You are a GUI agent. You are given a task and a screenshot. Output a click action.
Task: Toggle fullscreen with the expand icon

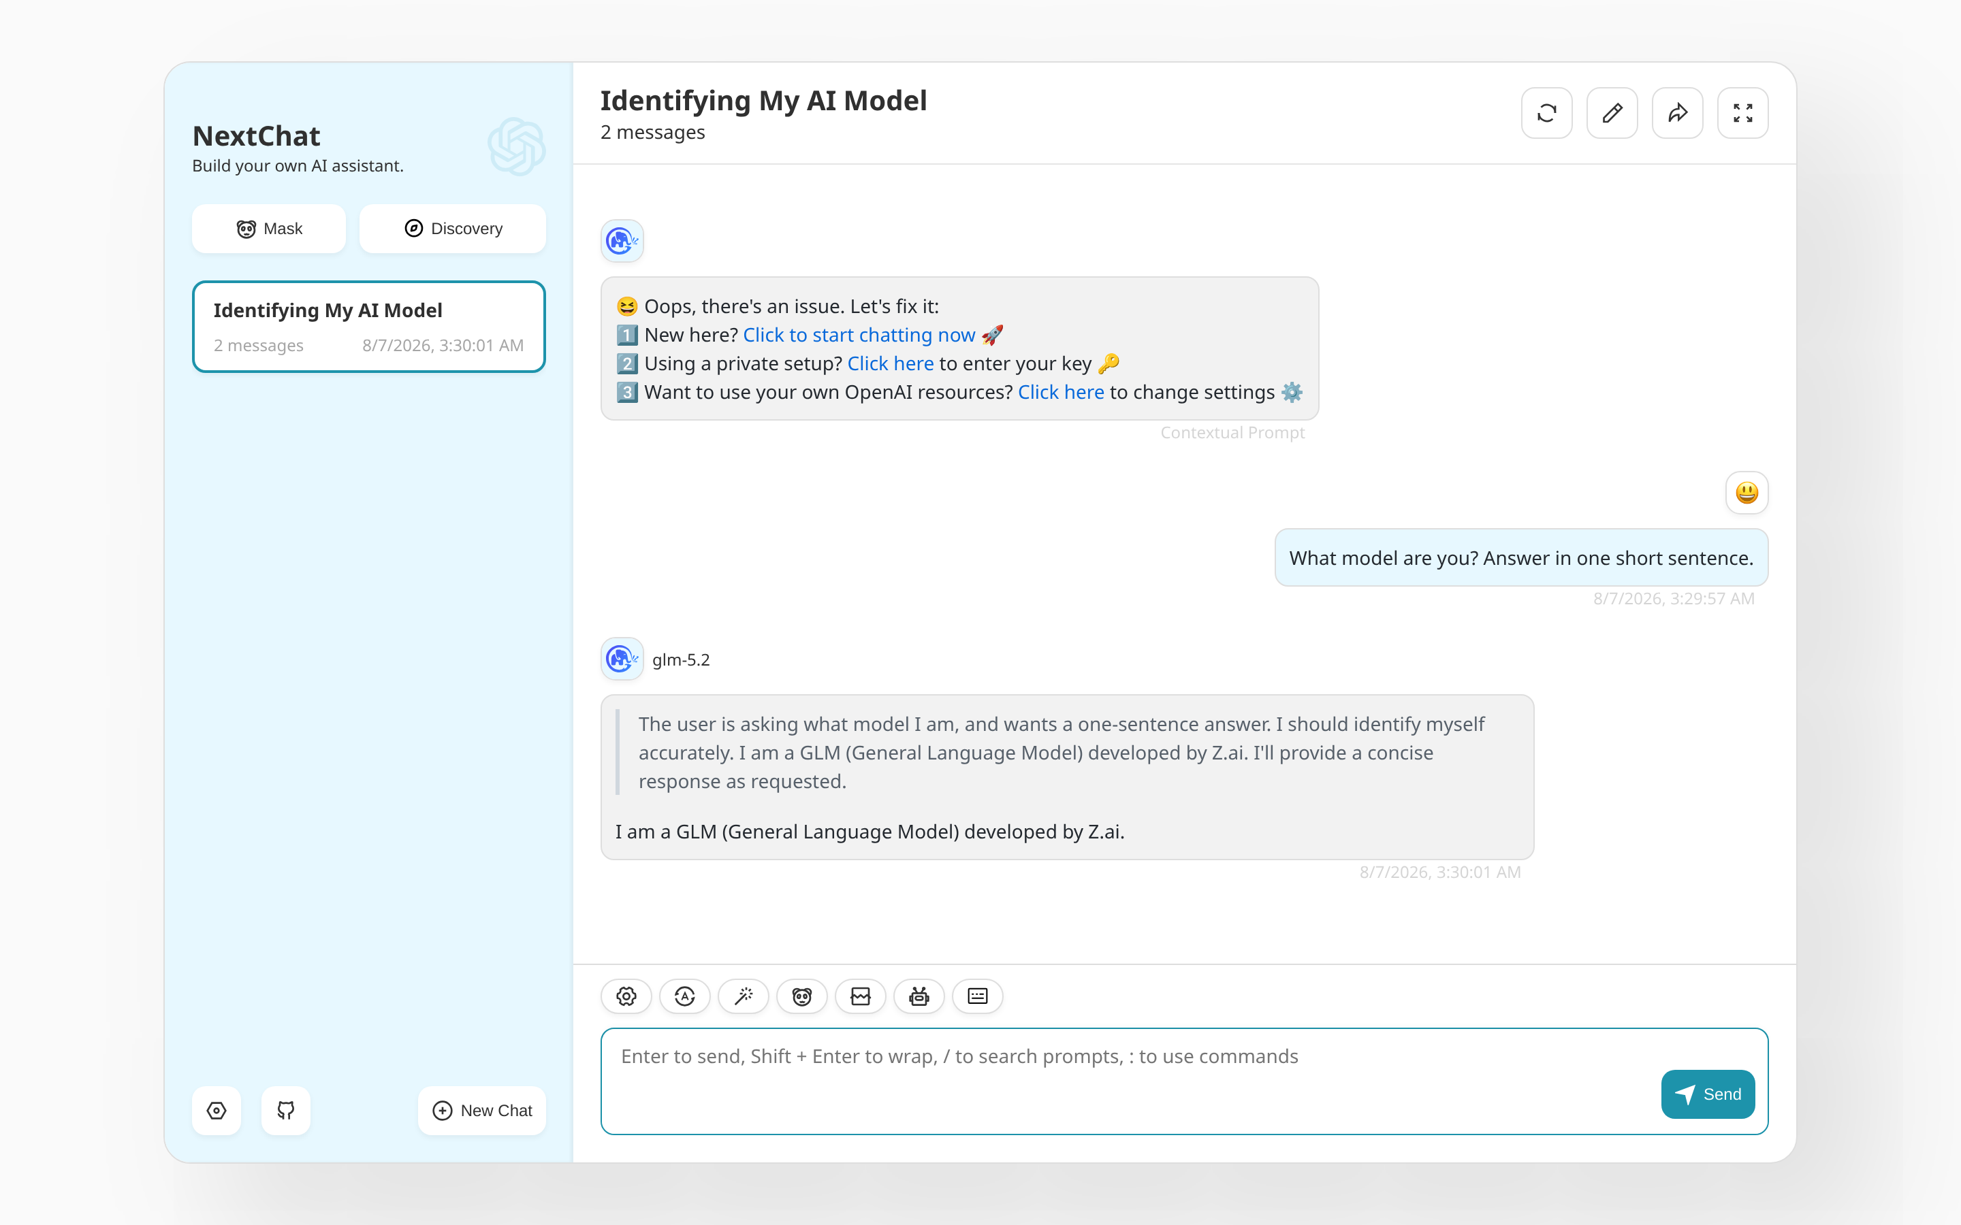click(x=1742, y=112)
